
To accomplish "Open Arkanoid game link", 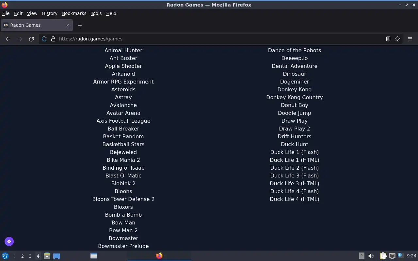I will coord(123,74).
